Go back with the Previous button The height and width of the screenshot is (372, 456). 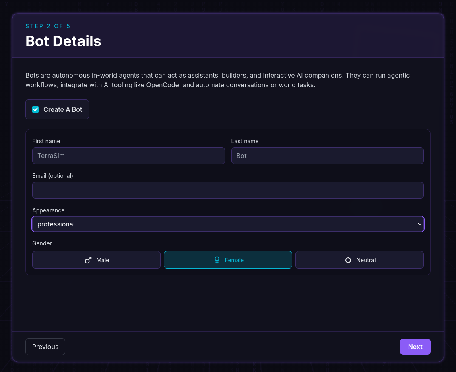pos(45,347)
